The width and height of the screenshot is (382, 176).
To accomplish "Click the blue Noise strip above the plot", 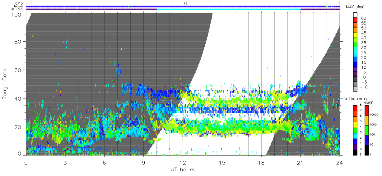I will coord(183,6).
